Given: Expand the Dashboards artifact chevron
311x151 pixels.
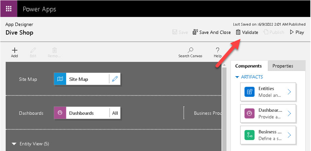Looking at the screenshot, I should click(x=289, y=113).
